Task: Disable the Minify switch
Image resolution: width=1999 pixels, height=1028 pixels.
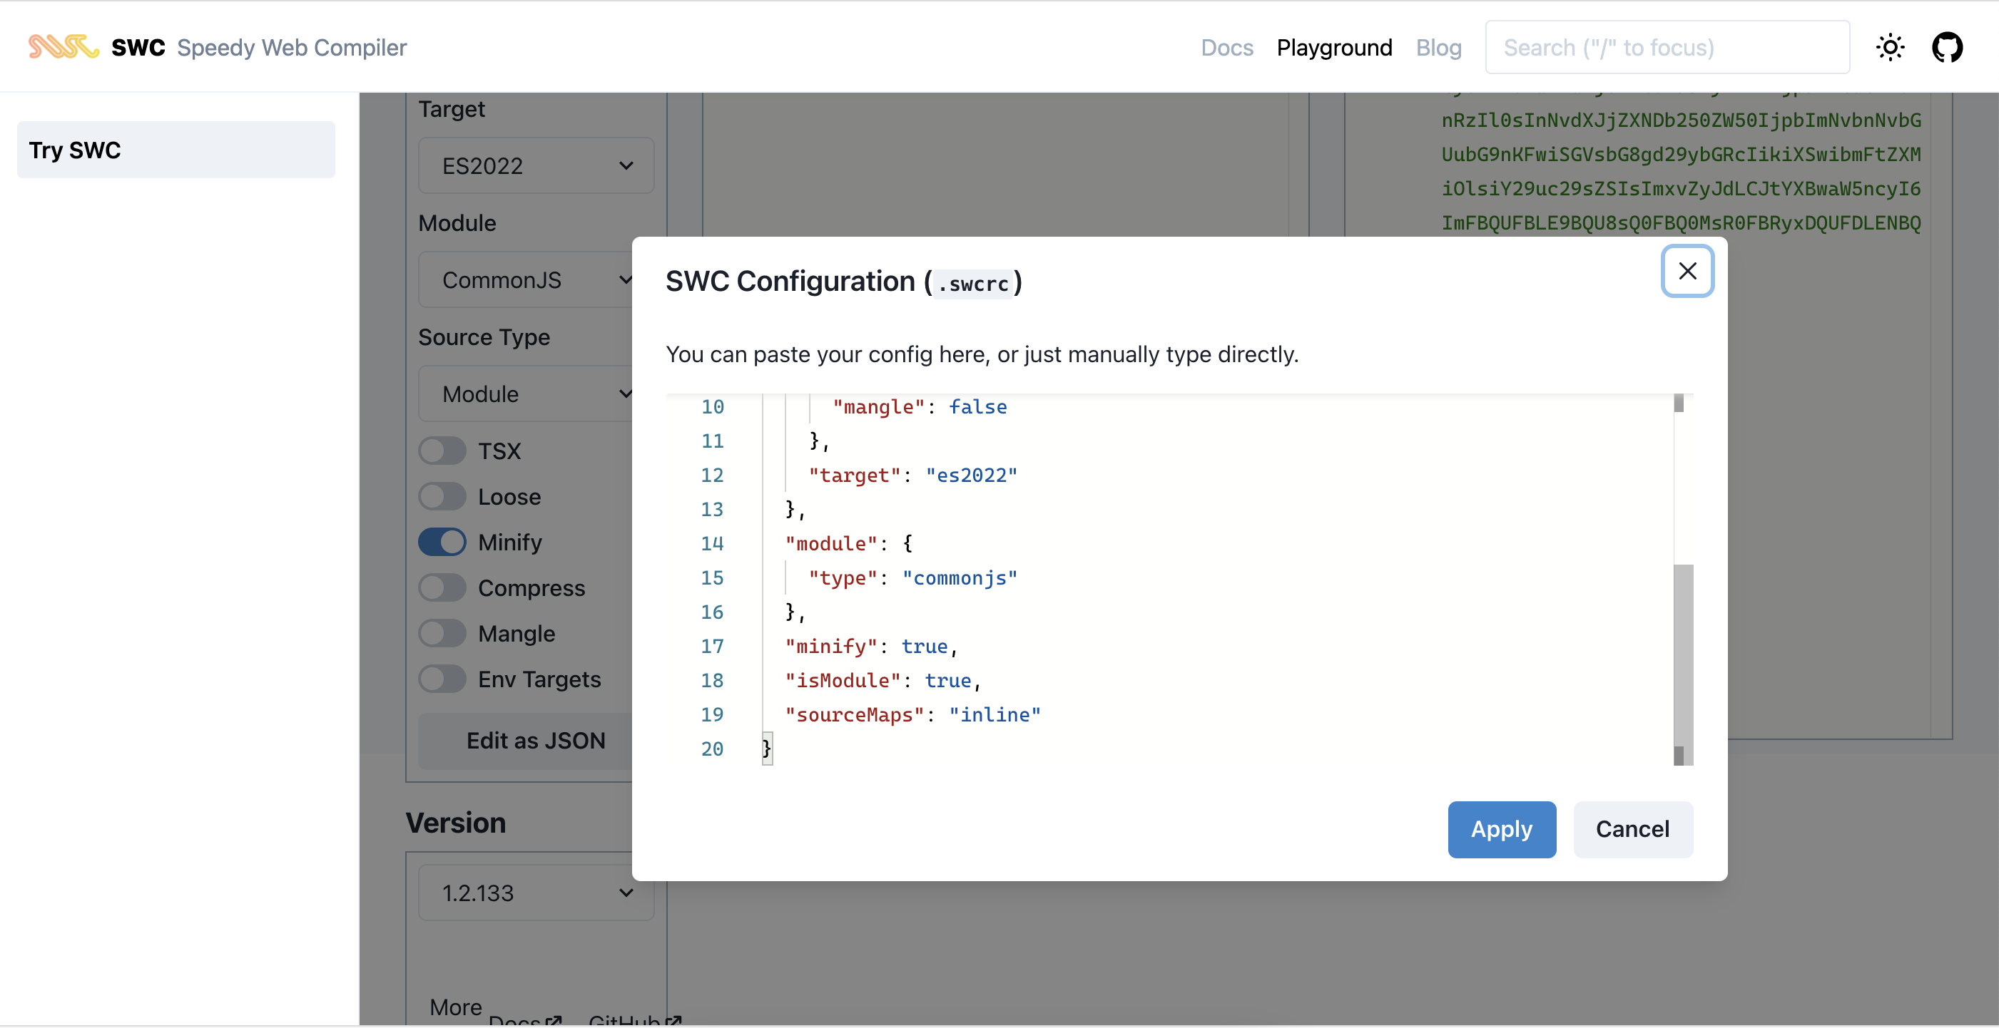Action: click(x=442, y=542)
